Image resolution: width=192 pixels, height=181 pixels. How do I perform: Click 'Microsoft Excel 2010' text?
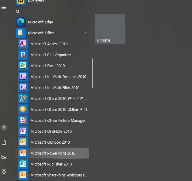[x=48, y=66]
